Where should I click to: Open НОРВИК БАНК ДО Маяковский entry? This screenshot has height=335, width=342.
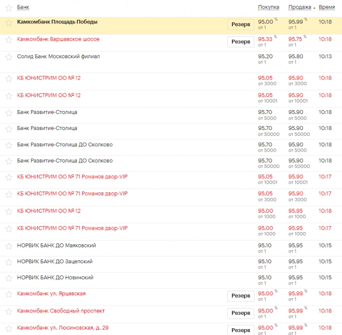(x=56, y=246)
